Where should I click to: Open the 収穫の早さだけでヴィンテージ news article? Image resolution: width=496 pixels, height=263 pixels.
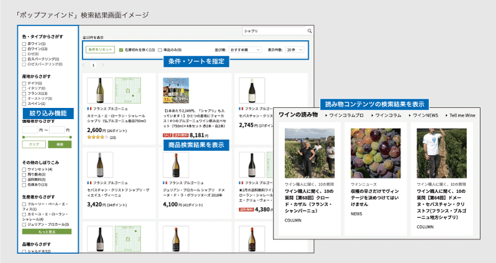tap(374, 198)
